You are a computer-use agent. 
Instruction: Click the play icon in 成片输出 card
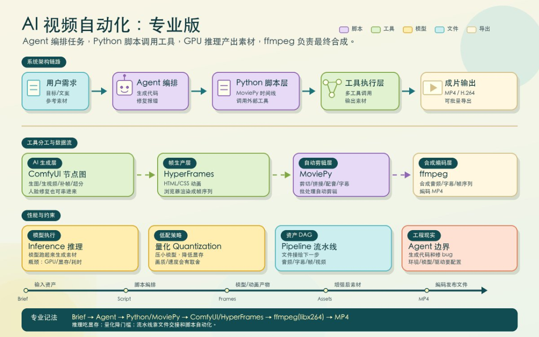point(432,88)
